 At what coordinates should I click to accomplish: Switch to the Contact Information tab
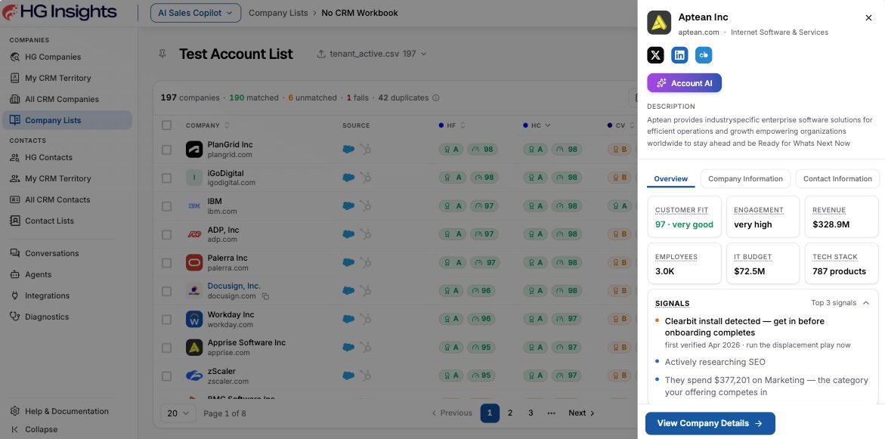click(x=837, y=179)
